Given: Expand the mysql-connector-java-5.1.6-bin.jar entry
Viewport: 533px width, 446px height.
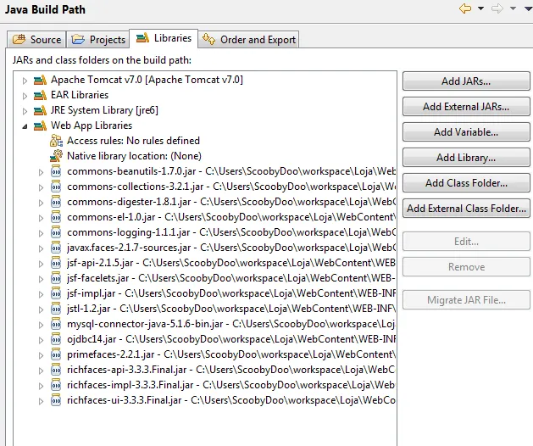Looking at the screenshot, I should (x=42, y=326).
